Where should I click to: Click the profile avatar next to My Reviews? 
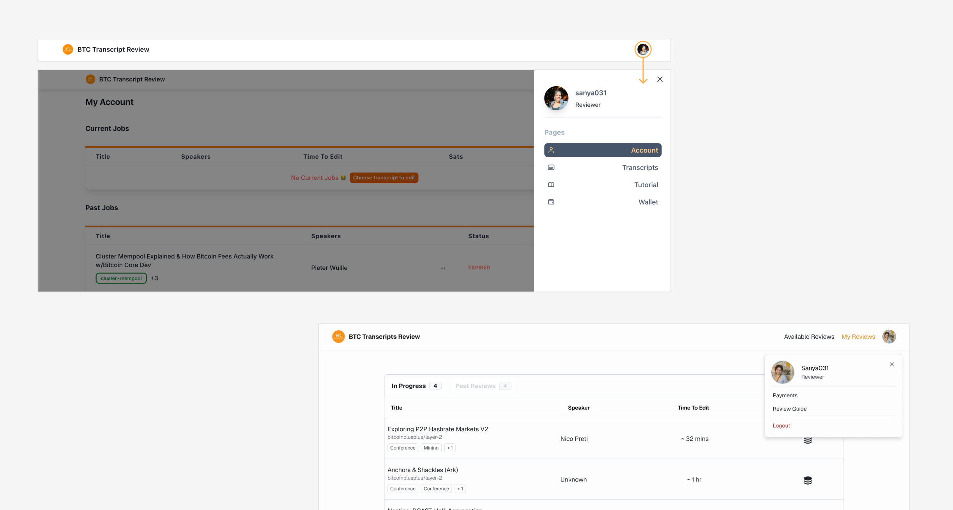(x=889, y=336)
